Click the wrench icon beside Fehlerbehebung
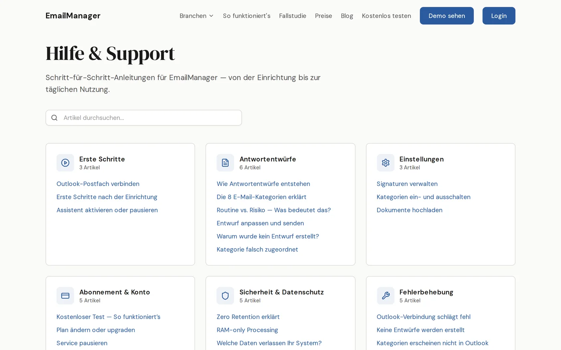 coord(385,296)
